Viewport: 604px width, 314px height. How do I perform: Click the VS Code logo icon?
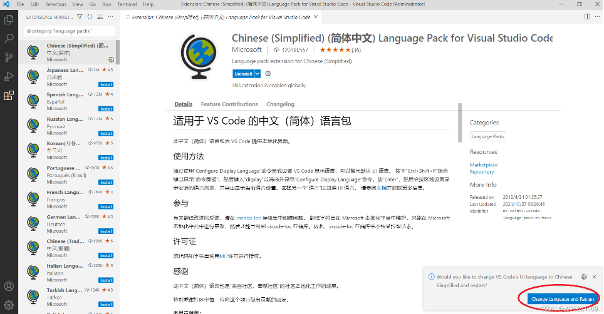coord(6,4)
